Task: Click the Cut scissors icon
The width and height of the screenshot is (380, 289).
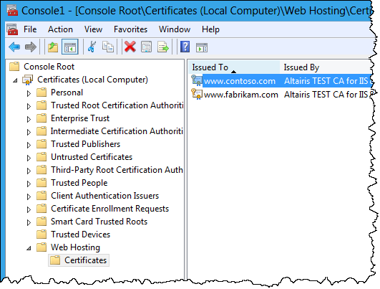Action: (x=92, y=47)
